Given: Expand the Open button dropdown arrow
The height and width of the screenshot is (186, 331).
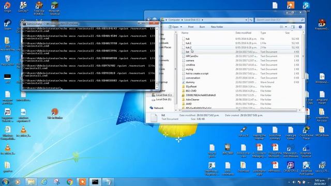Looking at the screenshot, I should click(x=181, y=27).
